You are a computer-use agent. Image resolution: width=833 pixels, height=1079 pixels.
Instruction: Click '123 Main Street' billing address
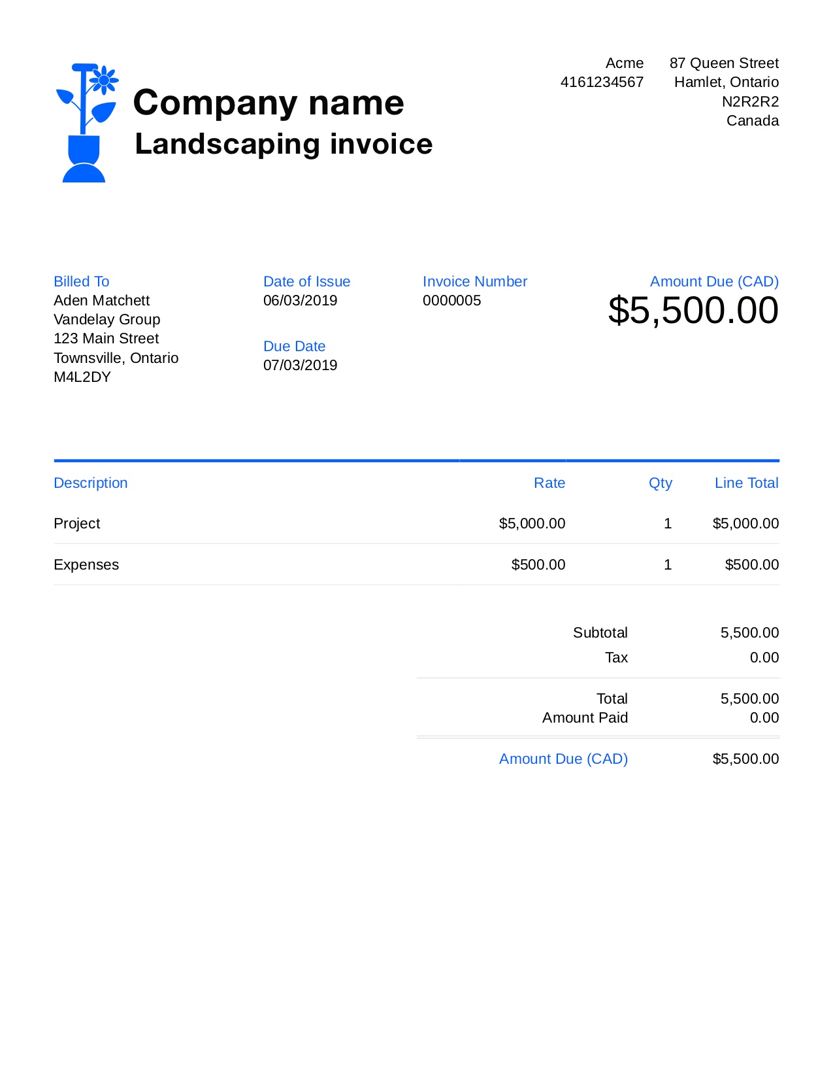pyautogui.click(x=106, y=338)
